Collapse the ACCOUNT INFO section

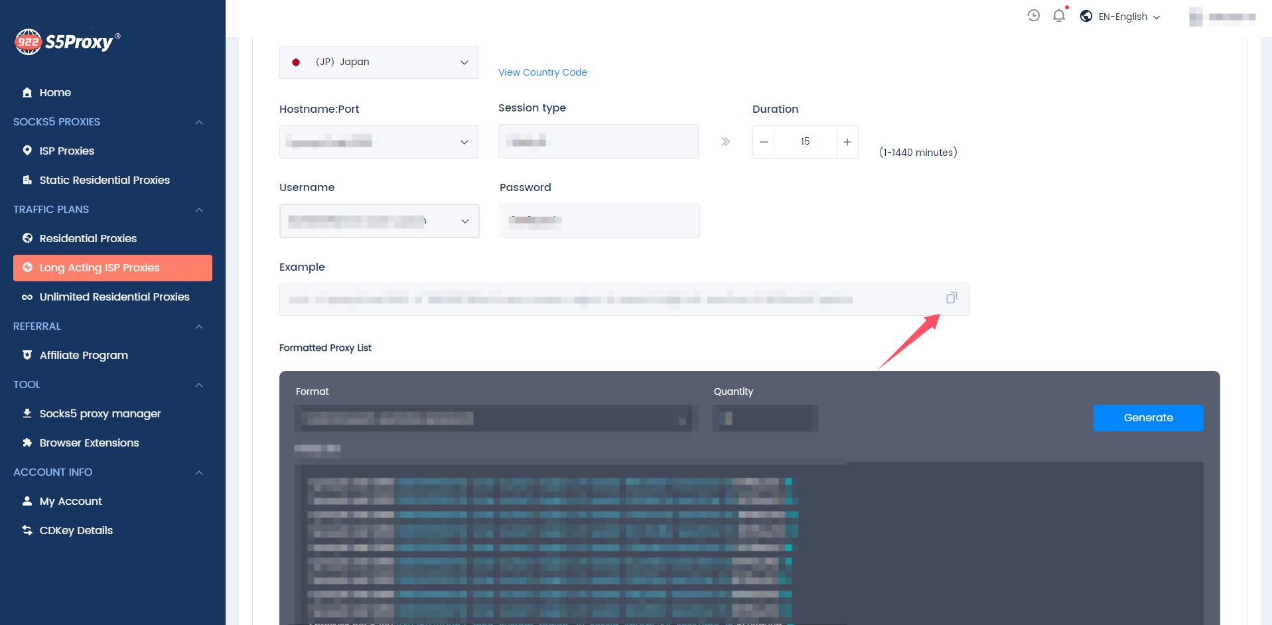pos(198,472)
